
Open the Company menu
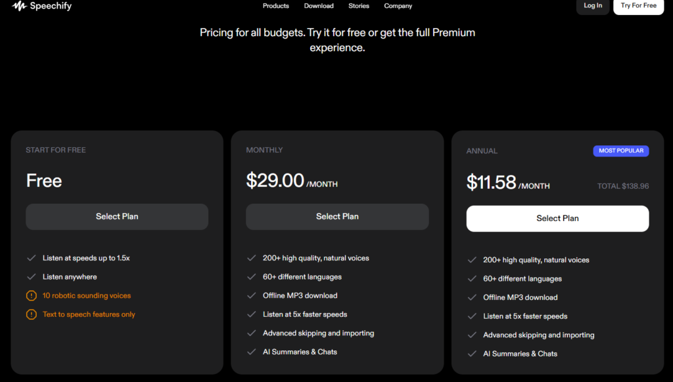tap(398, 6)
